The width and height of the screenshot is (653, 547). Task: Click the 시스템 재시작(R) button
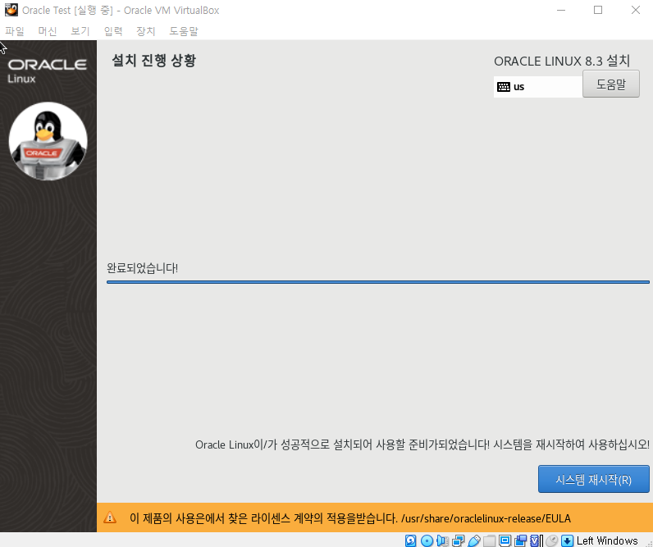click(593, 479)
